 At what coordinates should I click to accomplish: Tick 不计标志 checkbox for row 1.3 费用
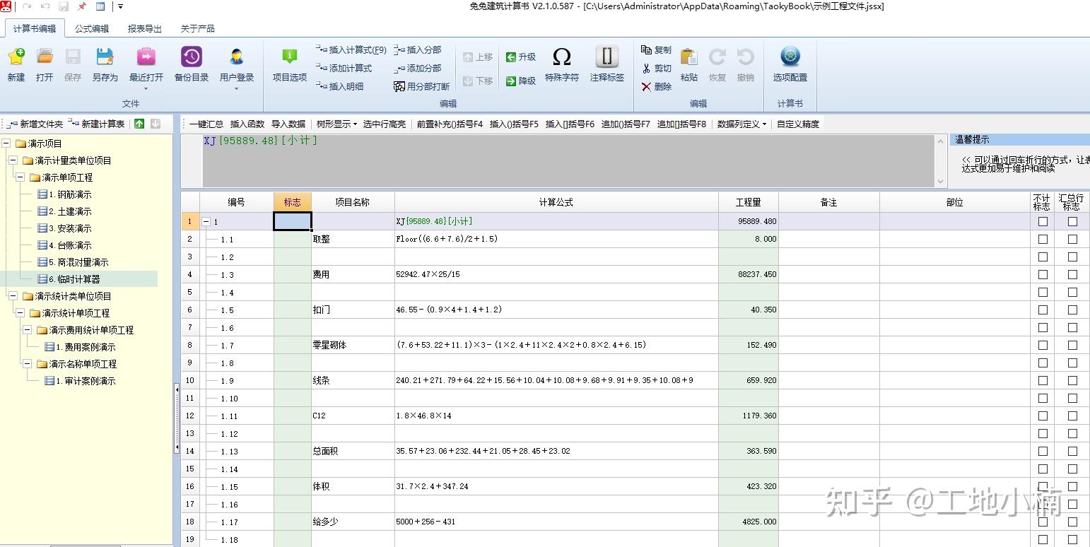tap(1043, 274)
